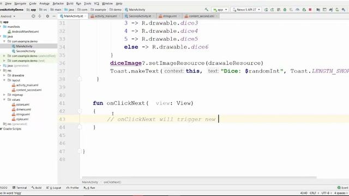Expand the com.example.demo (androidTest) package

coord(4,56)
